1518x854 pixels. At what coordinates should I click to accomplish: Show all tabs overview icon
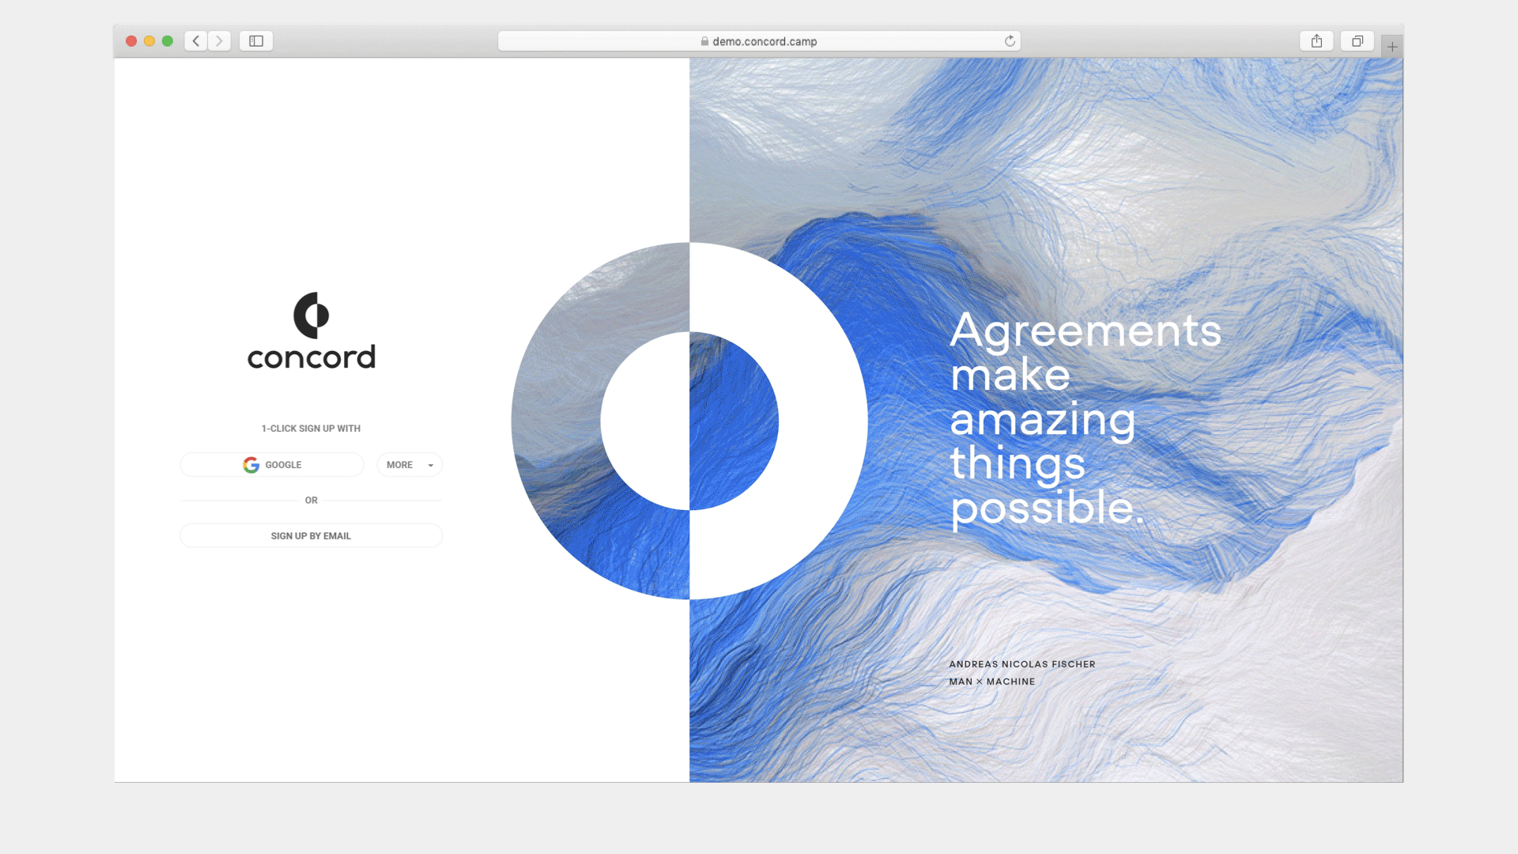pos(1358,41)
